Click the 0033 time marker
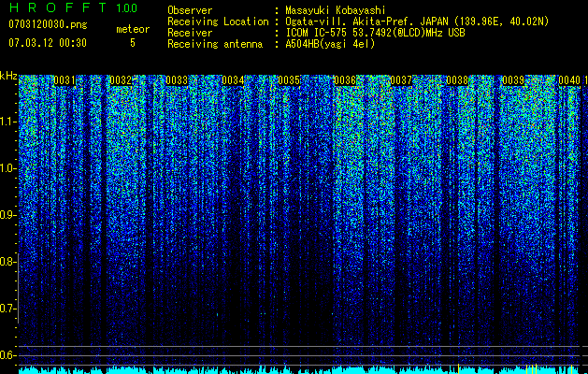 pos(177,80)
